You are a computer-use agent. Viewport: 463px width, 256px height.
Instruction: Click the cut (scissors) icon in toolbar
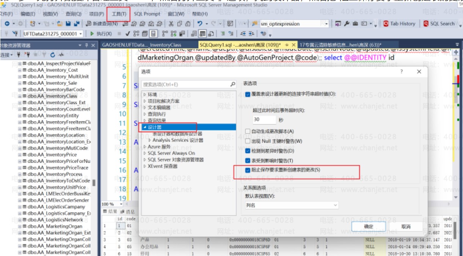(171, 24)
